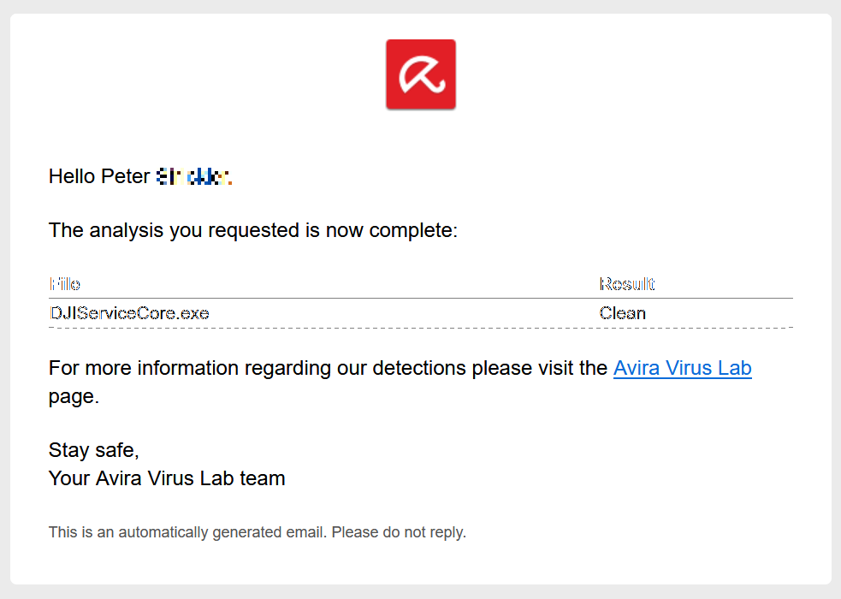
Task: Click the word Hello in the greeting
Action: tap(72, 176)
